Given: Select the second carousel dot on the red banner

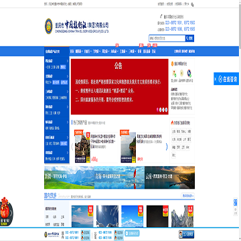Looking at the screenshot, I should 160,110.
